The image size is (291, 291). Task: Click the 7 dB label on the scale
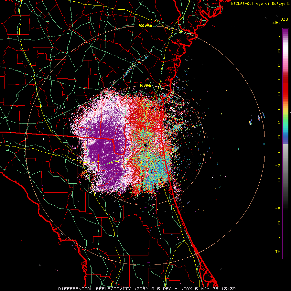tap(279, 36)
